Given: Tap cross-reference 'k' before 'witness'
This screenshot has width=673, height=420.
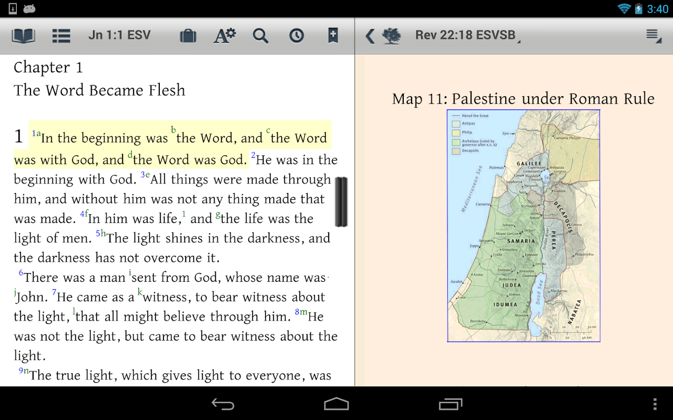Looking at the screenshot, I should coord(140,292).
